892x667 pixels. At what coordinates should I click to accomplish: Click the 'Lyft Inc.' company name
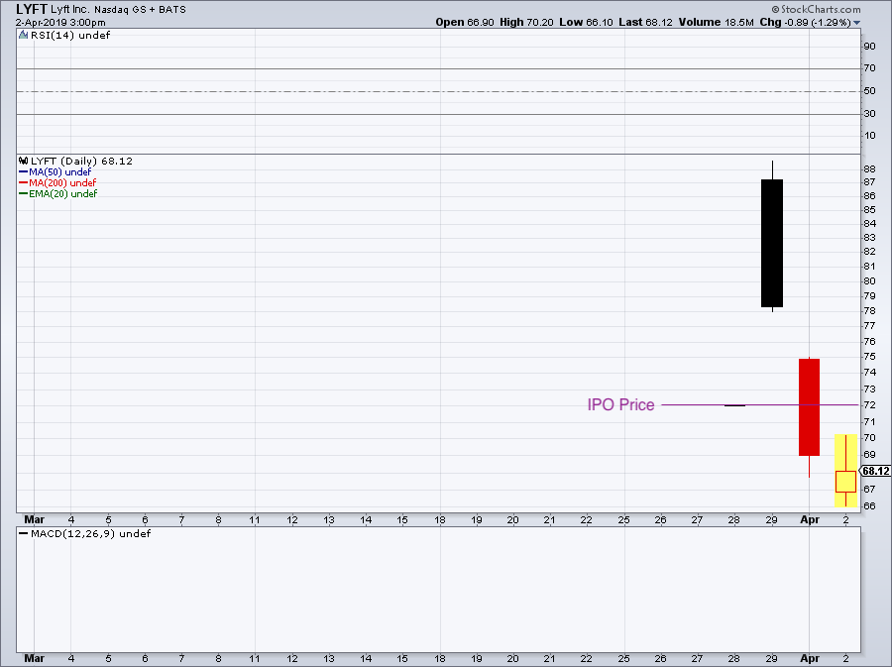coord(70,10)
